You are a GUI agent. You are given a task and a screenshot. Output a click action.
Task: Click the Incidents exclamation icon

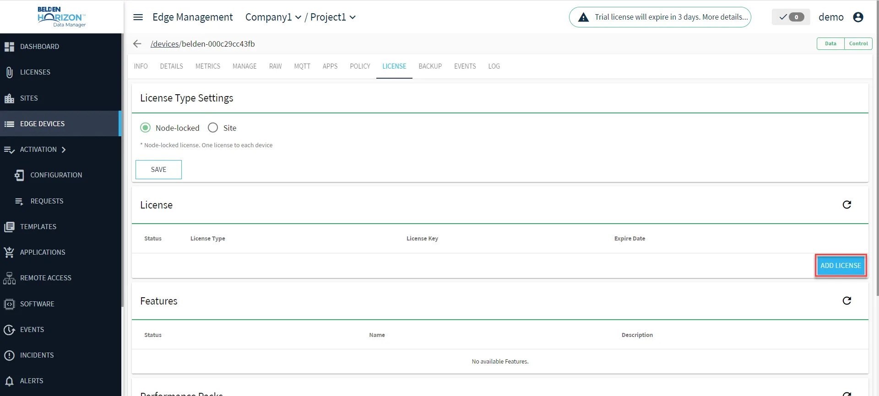9,355
